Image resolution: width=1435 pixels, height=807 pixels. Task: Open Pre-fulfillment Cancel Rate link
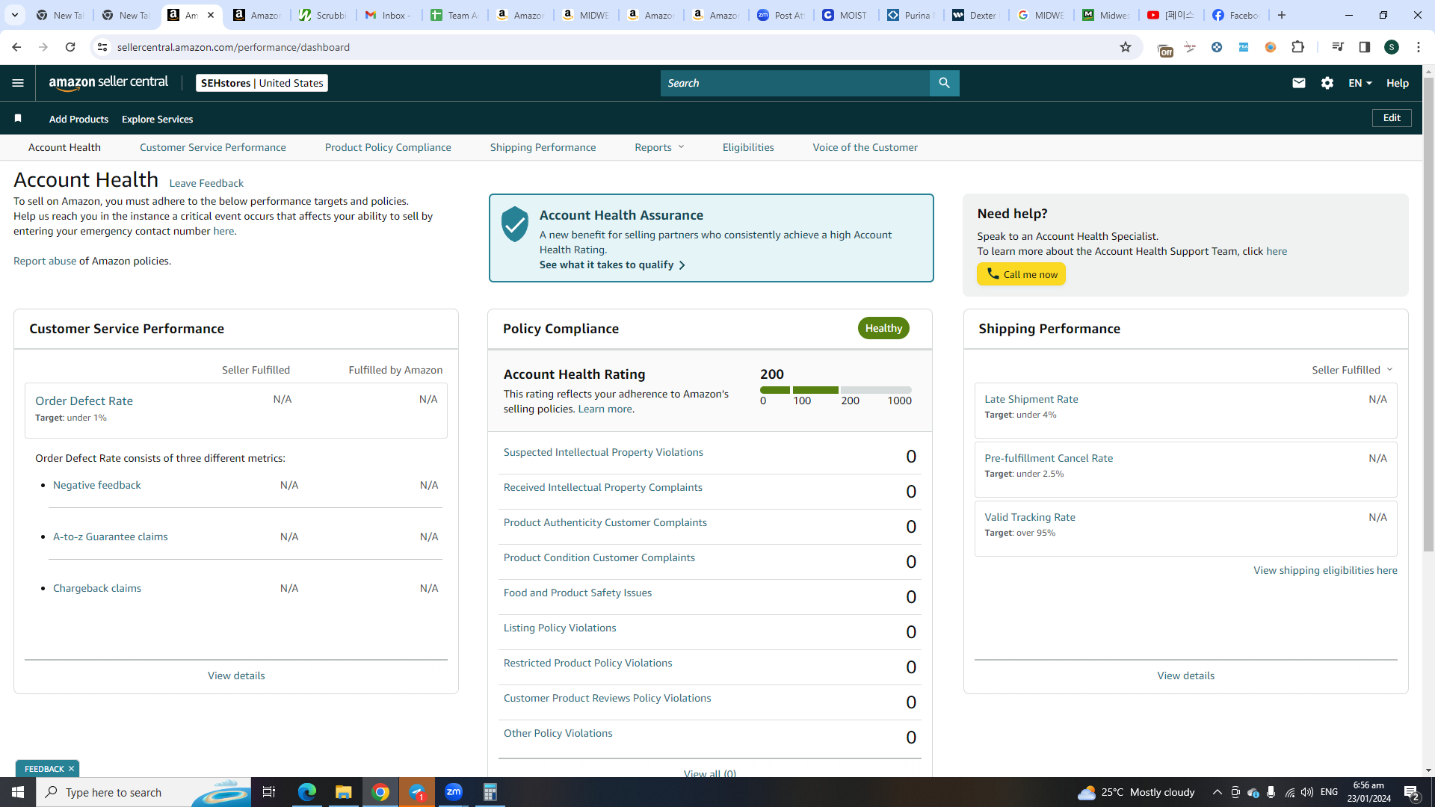1049,458
